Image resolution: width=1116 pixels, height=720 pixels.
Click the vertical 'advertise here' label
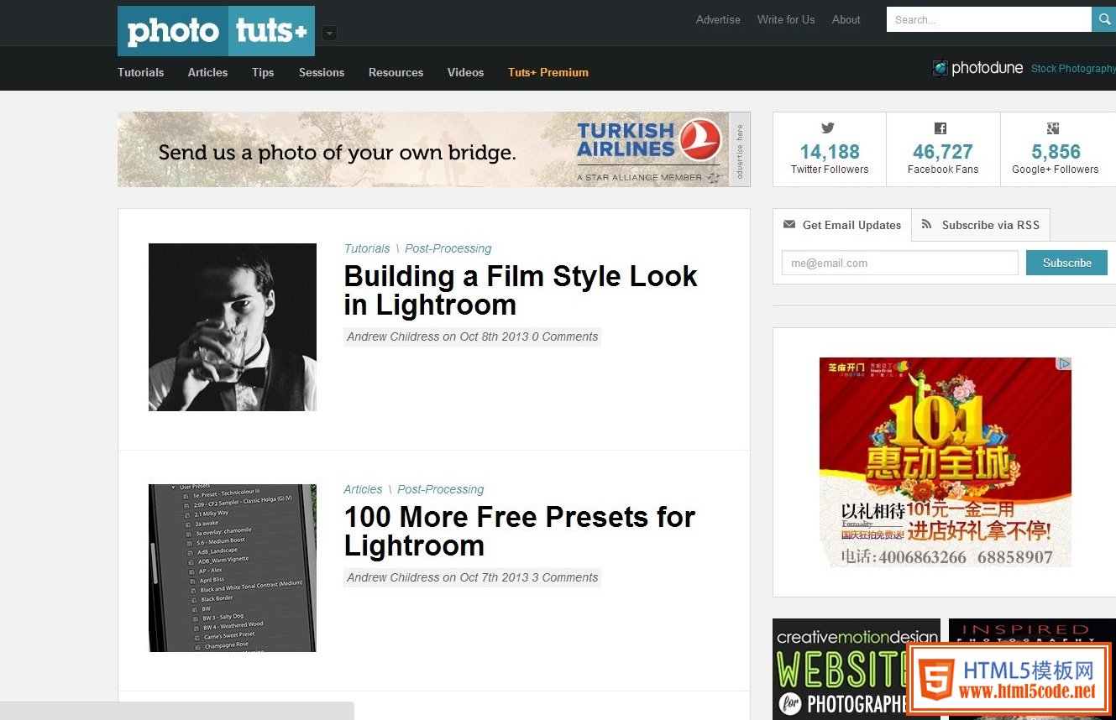point(740,149)
